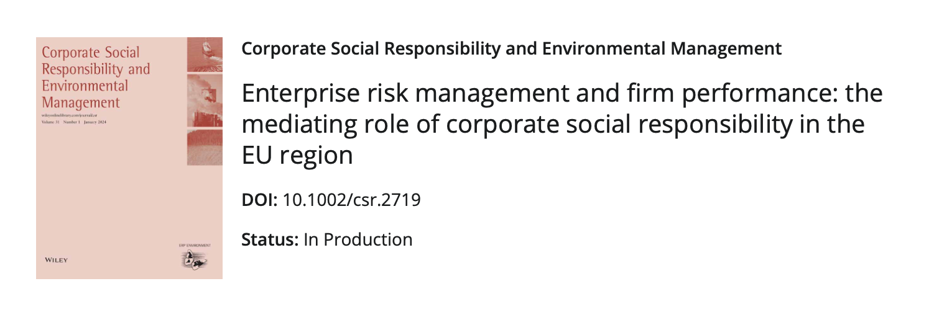Open the Corporate Social Responsibility journal heading
This screenshot has height=330, width=929.
click(x=511, y=49)
